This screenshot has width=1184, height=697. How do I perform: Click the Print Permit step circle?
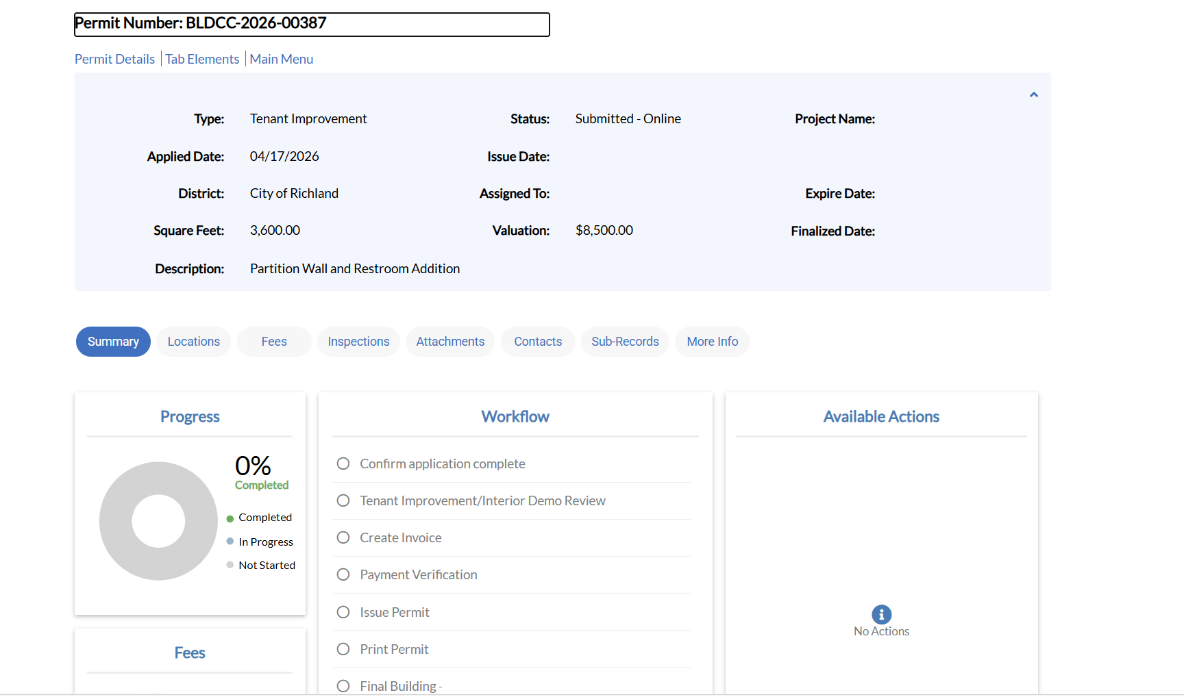point(343,649)
